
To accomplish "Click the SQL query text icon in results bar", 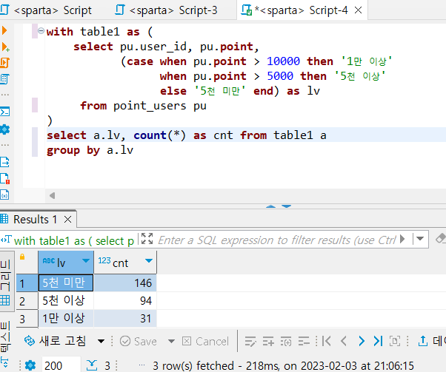I will coord(6,240).
